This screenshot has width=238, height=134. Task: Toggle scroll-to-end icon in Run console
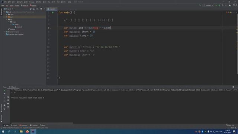8,100
